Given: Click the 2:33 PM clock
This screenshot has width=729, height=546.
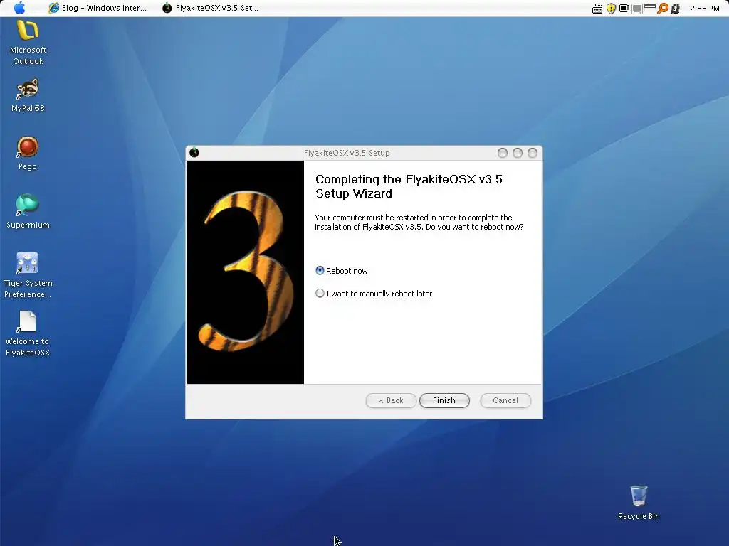Looking at the screenshot, I should (704, 9).
